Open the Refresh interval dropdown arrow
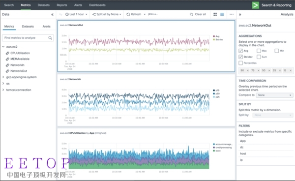This screenshot has height=181, width=295. click(x=145, y=14)
